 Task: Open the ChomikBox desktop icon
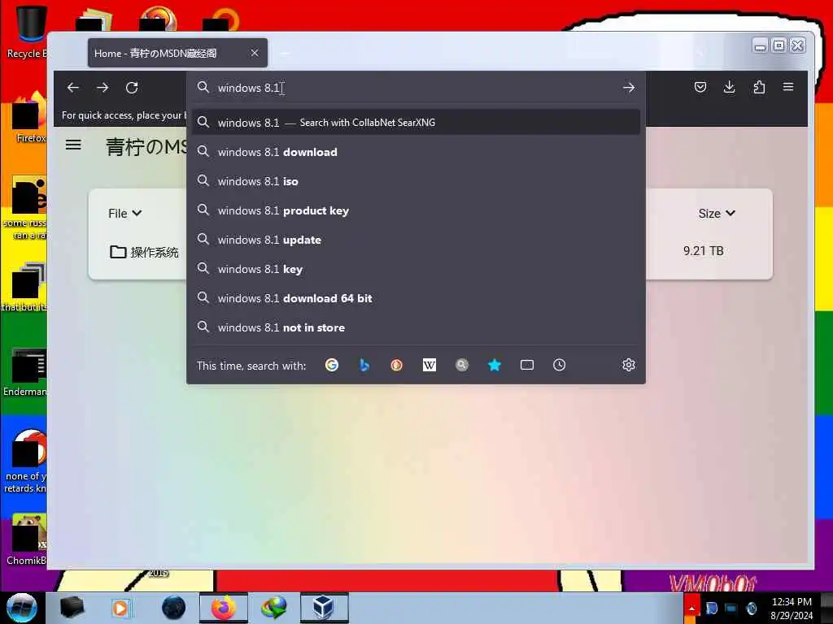[27, 539]
